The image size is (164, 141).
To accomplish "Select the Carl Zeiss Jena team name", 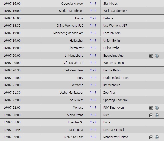I will (74, 70).
